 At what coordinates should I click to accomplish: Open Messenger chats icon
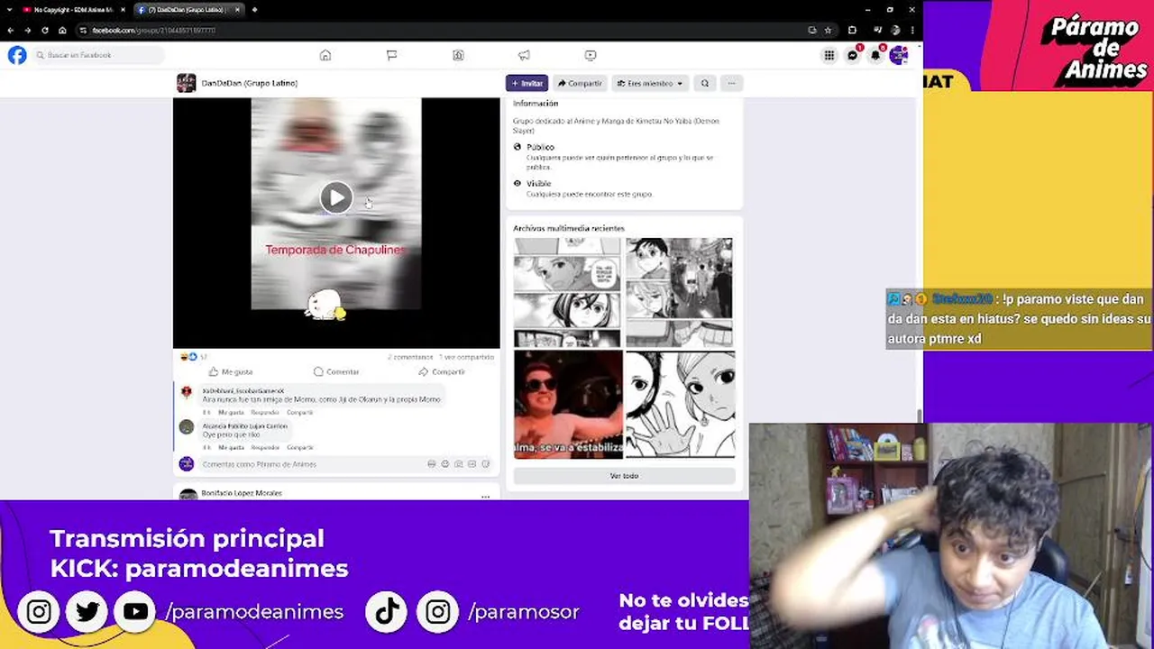852,55
